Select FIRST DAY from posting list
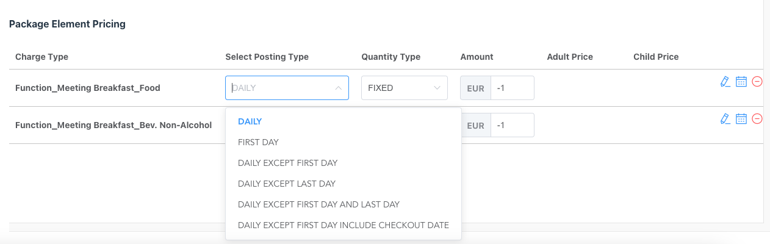The width and height of the screenshot is (770, 244). click(258, 142)
